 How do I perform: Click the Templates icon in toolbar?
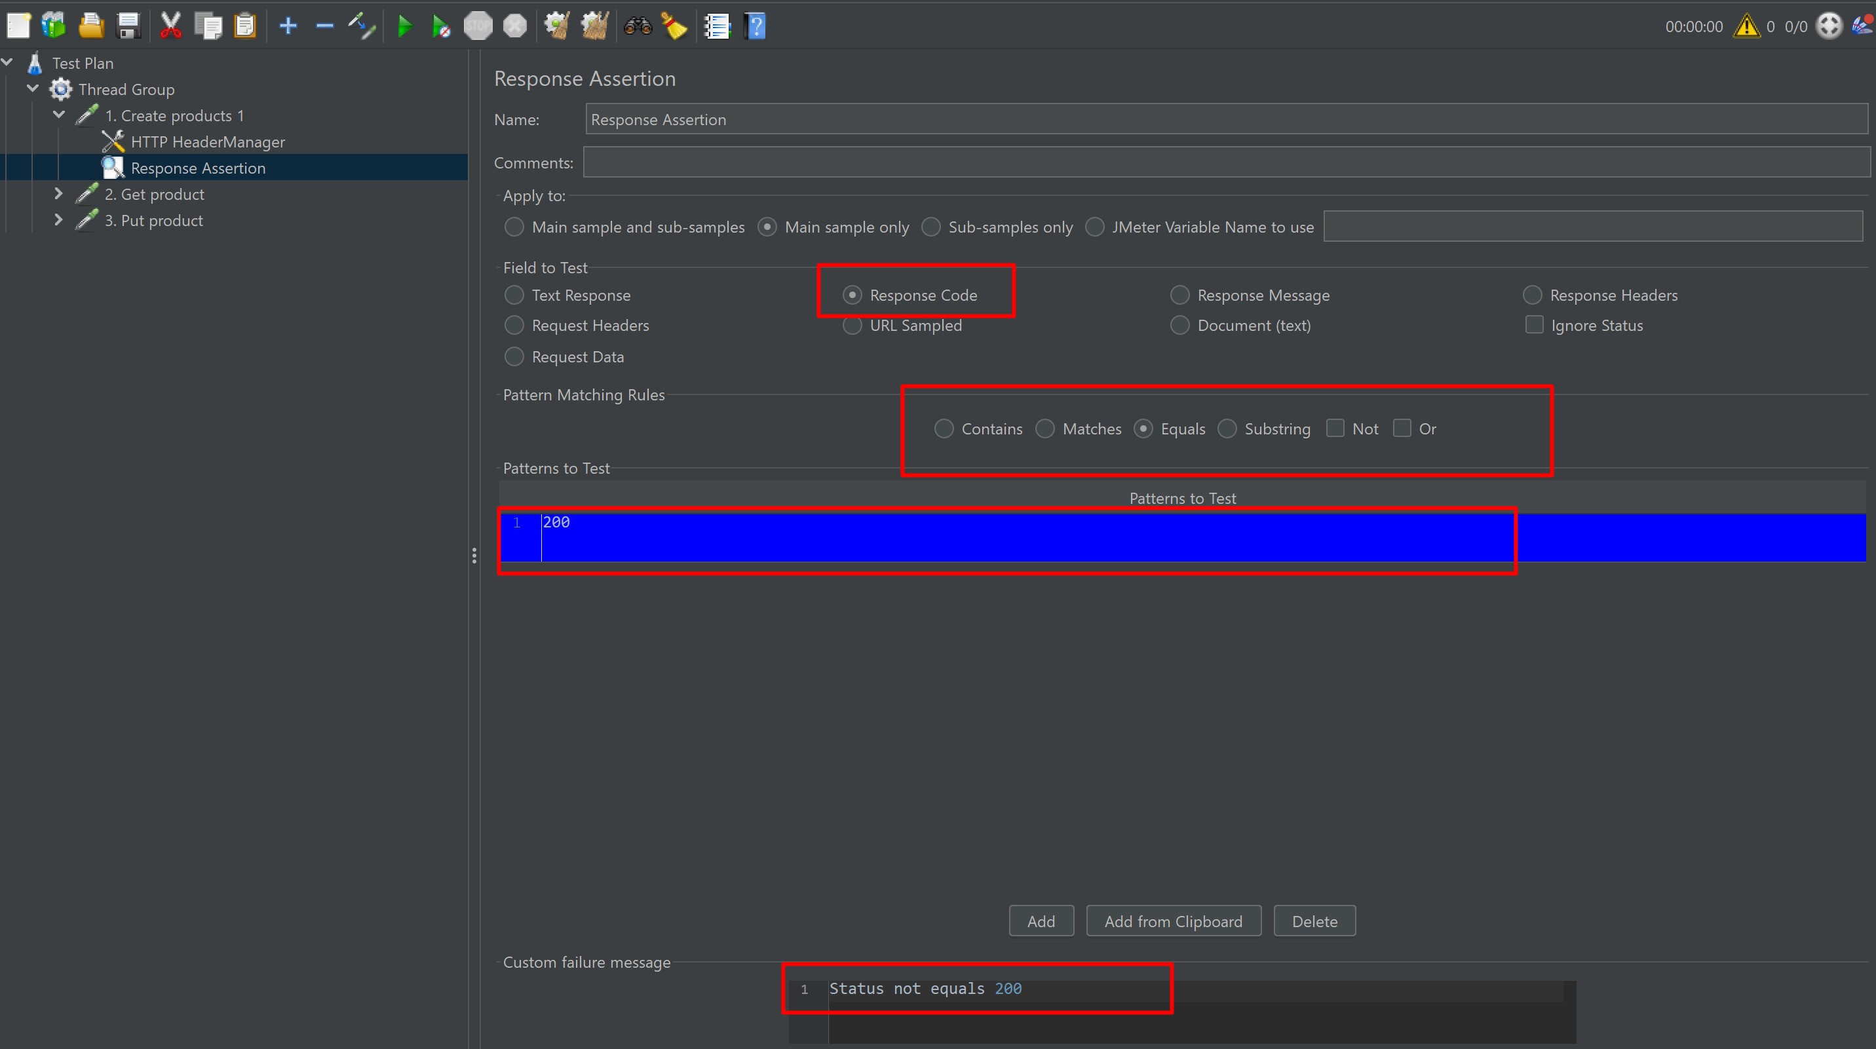(54, 27)
